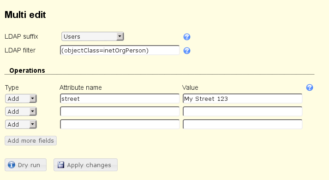Click the floppy disk save icon

pos(61,165)
